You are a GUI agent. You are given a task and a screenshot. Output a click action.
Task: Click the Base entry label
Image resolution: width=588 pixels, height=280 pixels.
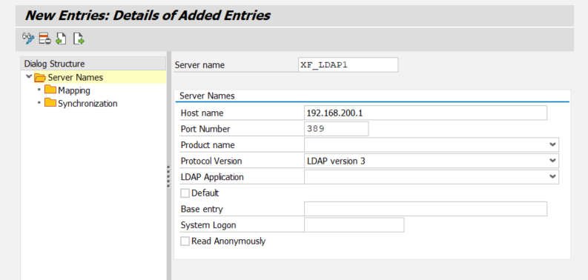point(202,209)
